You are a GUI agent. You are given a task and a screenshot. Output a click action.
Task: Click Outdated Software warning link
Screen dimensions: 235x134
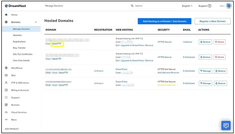pyautogui.click(x=167, y=85)
